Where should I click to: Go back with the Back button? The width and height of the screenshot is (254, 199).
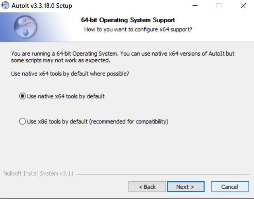pyautogui.click(x=147, y=187)
